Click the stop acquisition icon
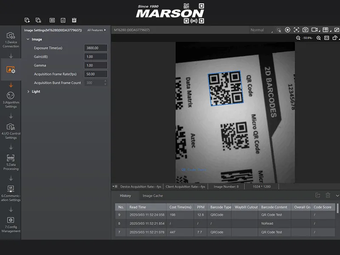The image size is (340, 255). point(288,30)
